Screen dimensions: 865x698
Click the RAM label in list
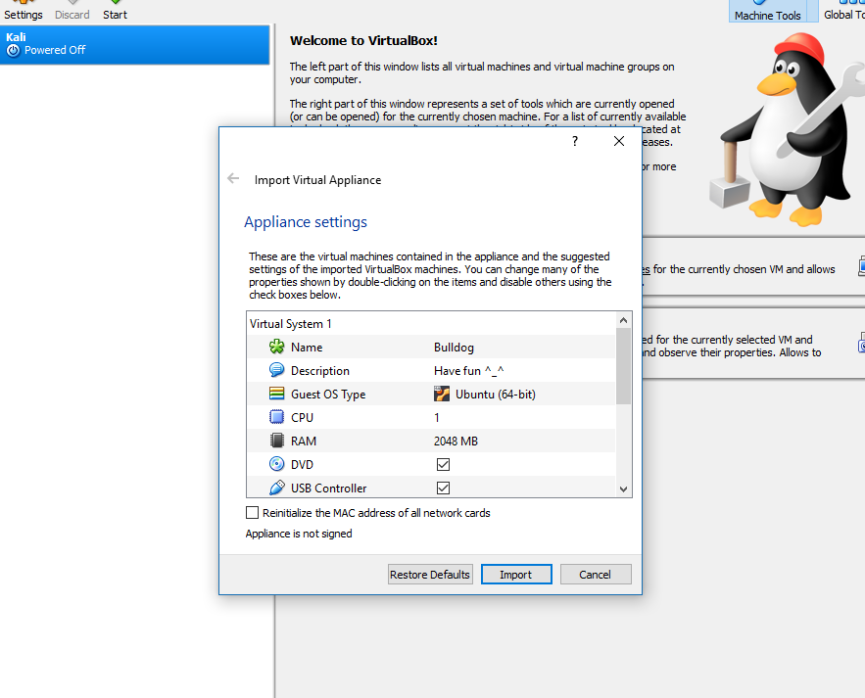click(304, 442)
